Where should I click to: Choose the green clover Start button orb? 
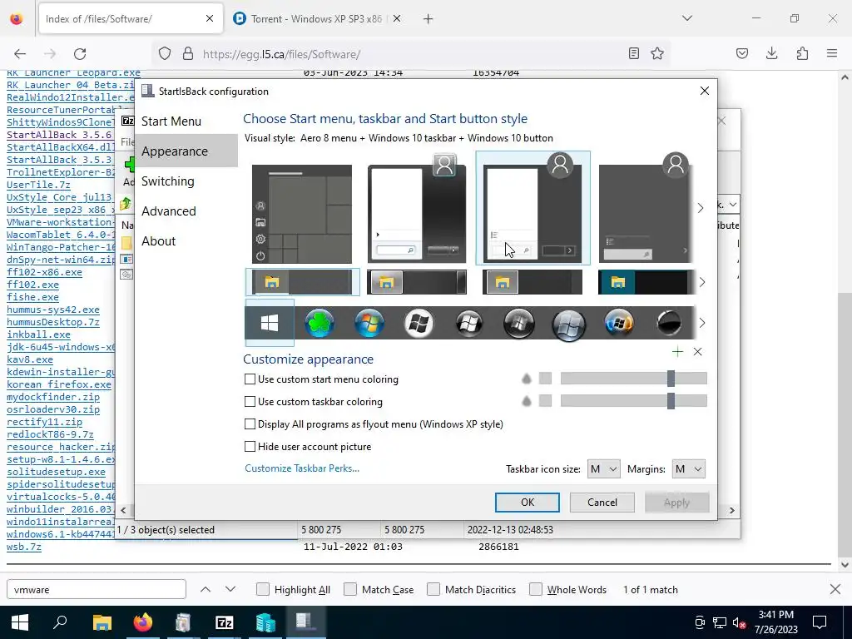pyautogui.click(x=319, y=324)
